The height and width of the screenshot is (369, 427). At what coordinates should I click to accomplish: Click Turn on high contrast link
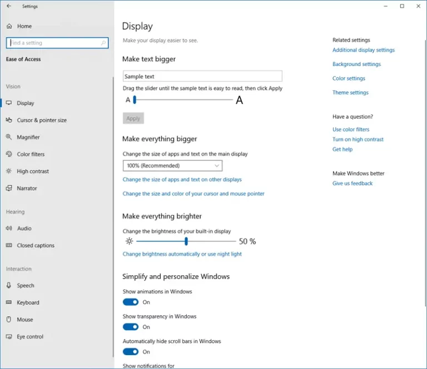point(358,139)
